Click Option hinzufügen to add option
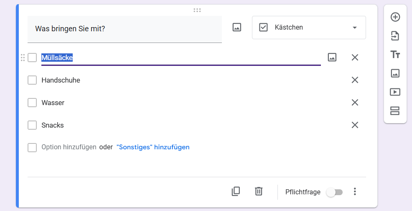Screen dimensions: 412x211 tap(69, 147)
